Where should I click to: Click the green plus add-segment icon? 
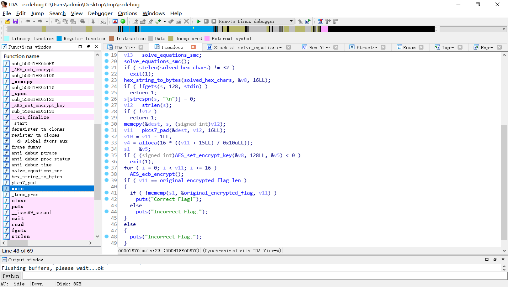coord(158,21)
